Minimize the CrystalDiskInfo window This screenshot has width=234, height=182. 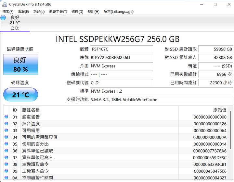[201, 5]
